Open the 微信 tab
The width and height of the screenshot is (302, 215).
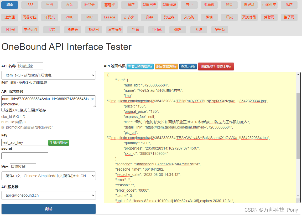[x=209, y=17]
